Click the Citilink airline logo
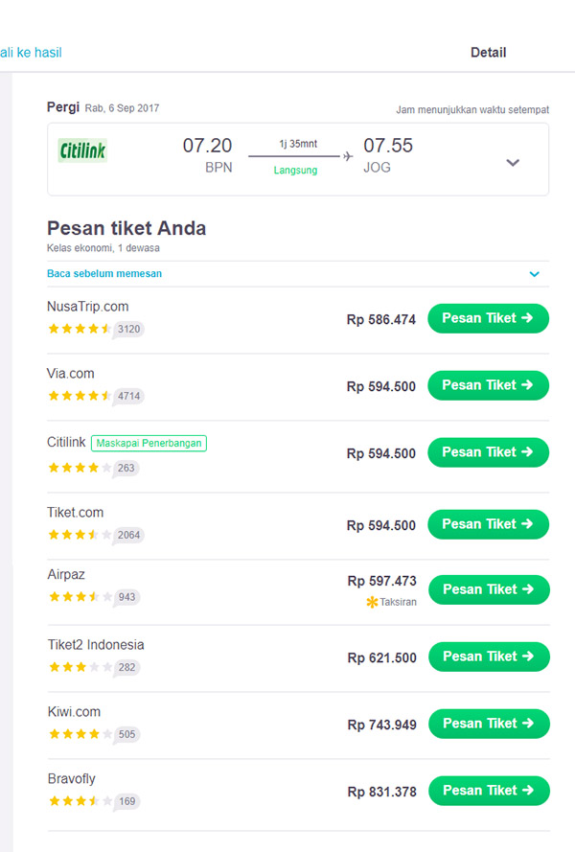The height and width of the screenshot is (852, 575). pyautogui.click(x=82, y=151)
